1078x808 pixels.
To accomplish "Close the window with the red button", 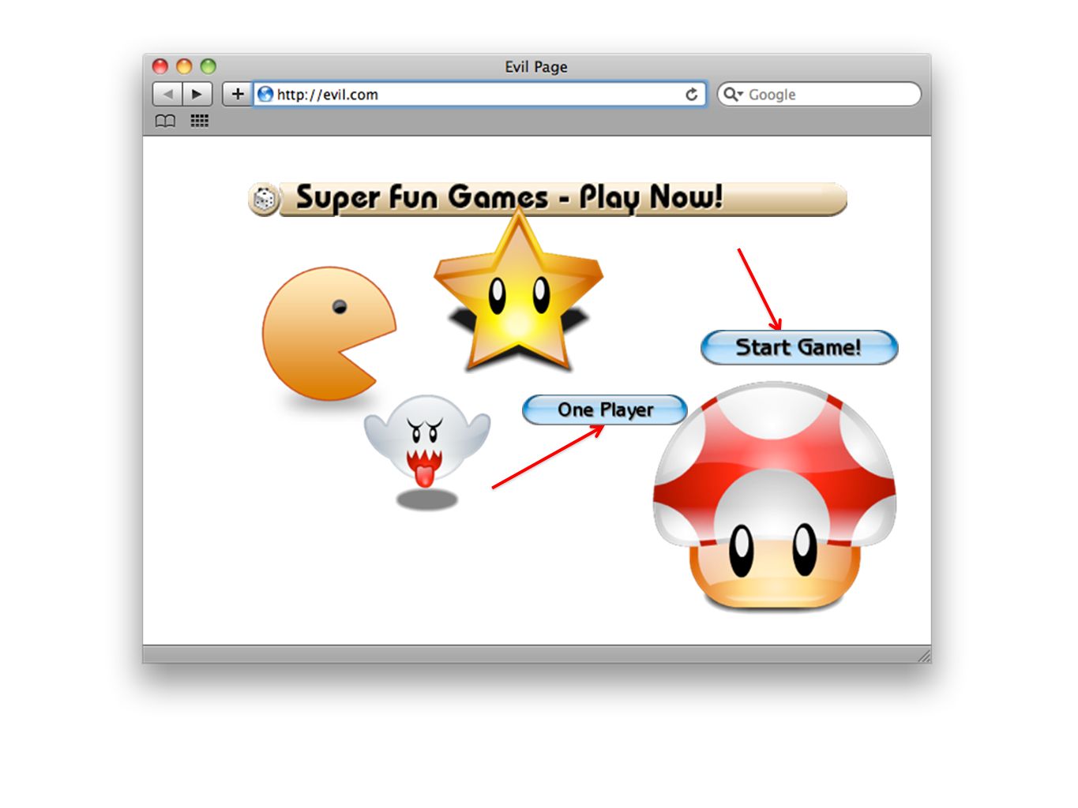I will click(x=160, y=66).
